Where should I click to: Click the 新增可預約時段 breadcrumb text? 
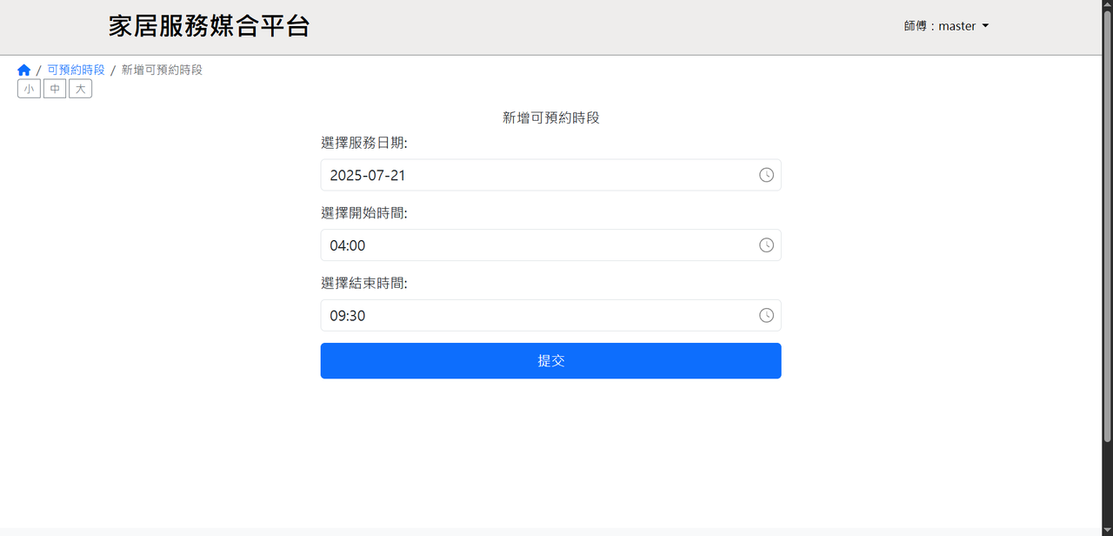pyautogui.click(x=162, y=70)
